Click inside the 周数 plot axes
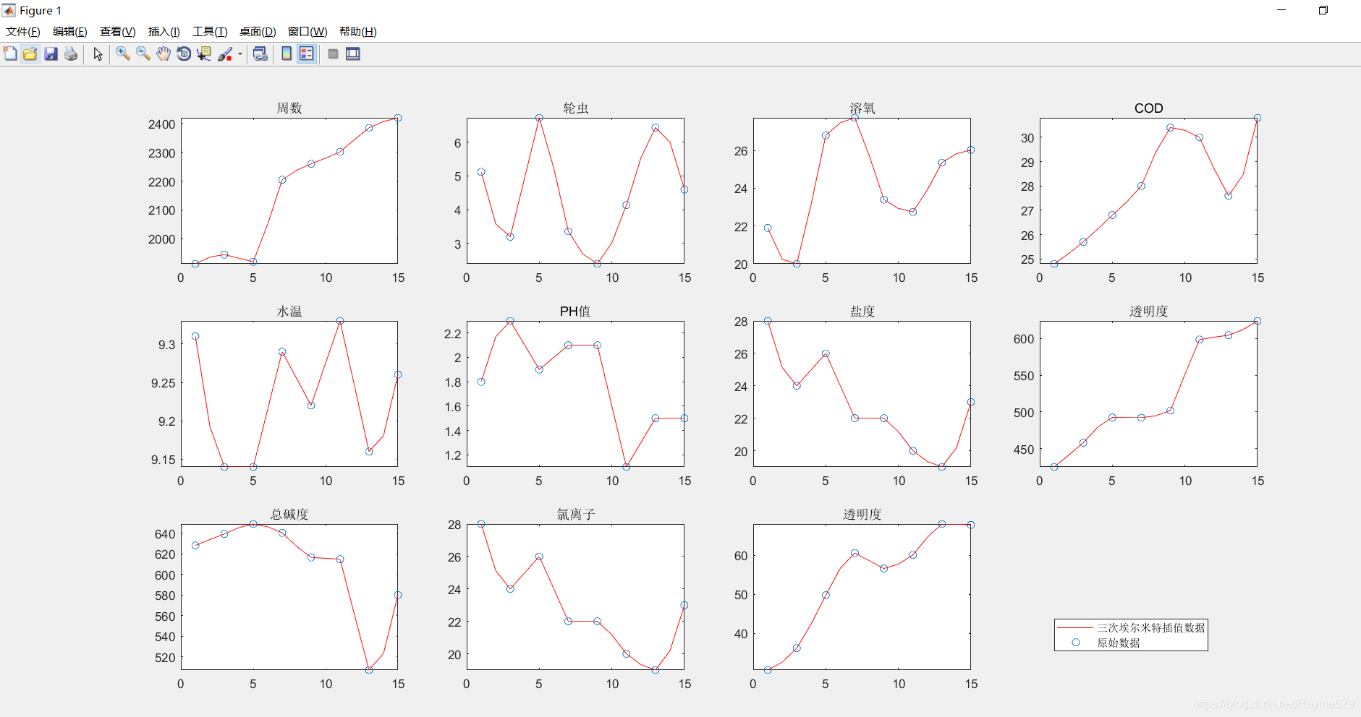1361x717 pixels. pos(289,191)
